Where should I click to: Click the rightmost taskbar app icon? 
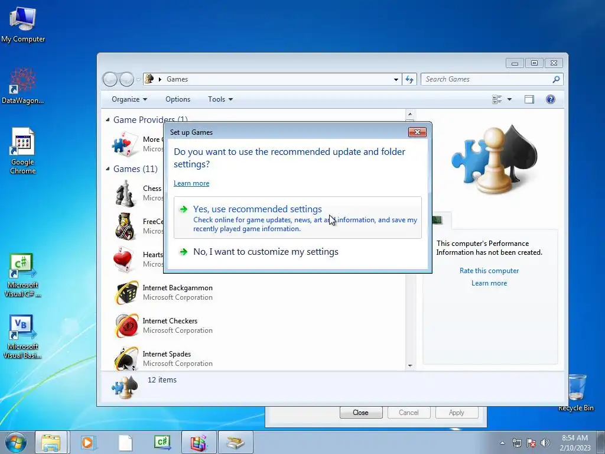tap(235, 442)
